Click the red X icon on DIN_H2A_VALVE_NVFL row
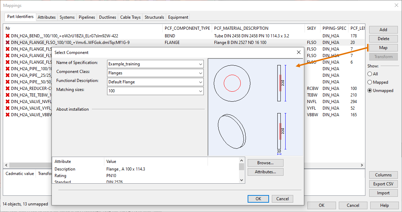 pos(8,102)
